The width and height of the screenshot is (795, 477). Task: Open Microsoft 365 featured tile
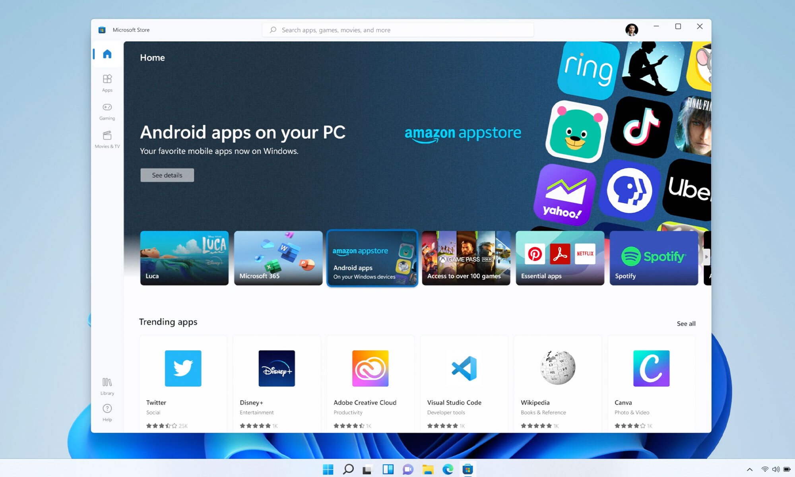coord(278,258)
